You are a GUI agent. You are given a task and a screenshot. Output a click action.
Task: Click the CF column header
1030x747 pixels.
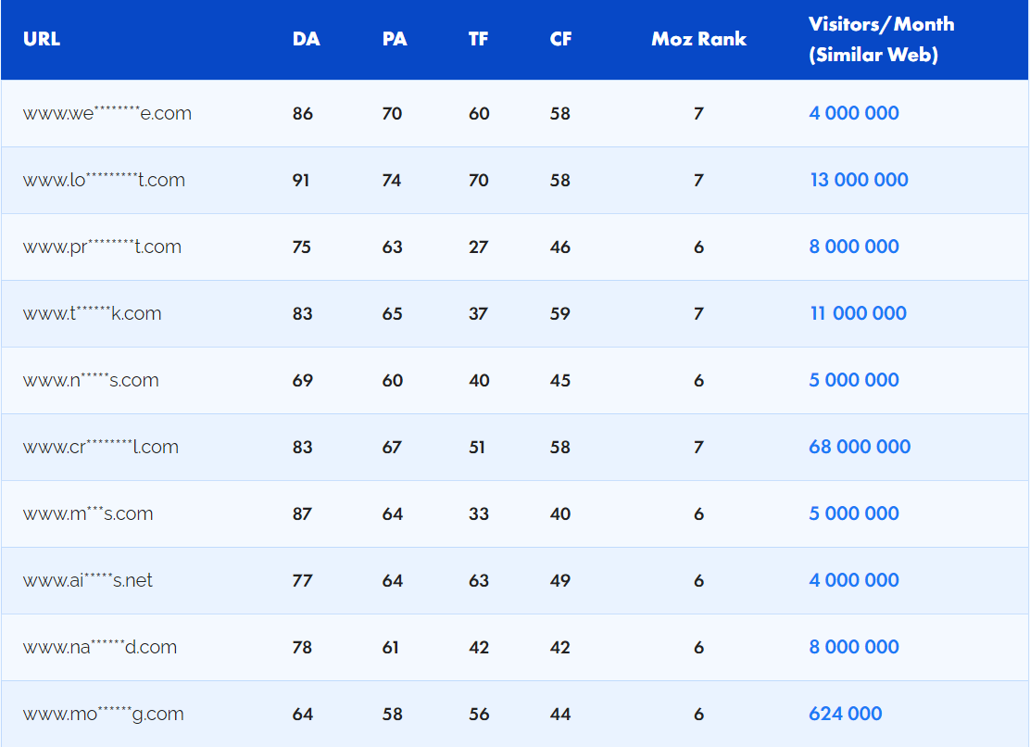pos(560,39)
